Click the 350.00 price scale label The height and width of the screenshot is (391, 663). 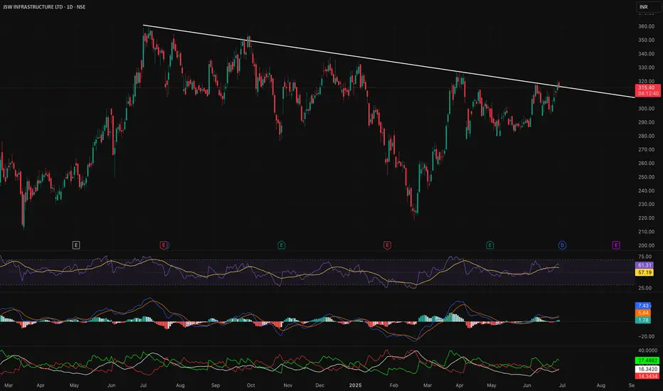click(646, 40)
